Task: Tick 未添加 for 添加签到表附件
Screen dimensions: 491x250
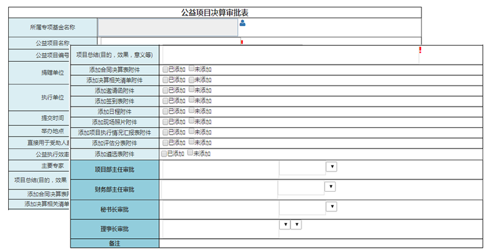Action: pos(191,100)
